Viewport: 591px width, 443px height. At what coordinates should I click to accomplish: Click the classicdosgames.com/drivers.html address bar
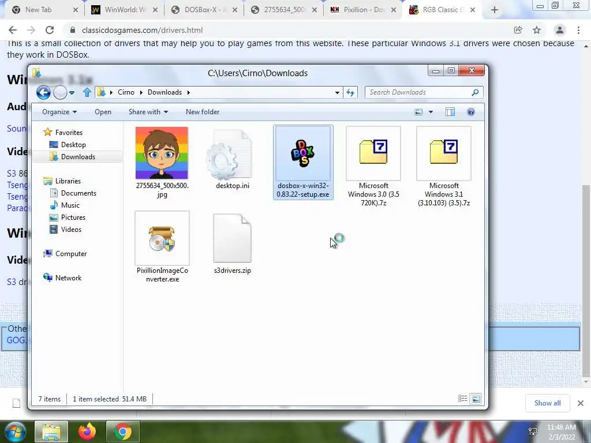point(142,30)
